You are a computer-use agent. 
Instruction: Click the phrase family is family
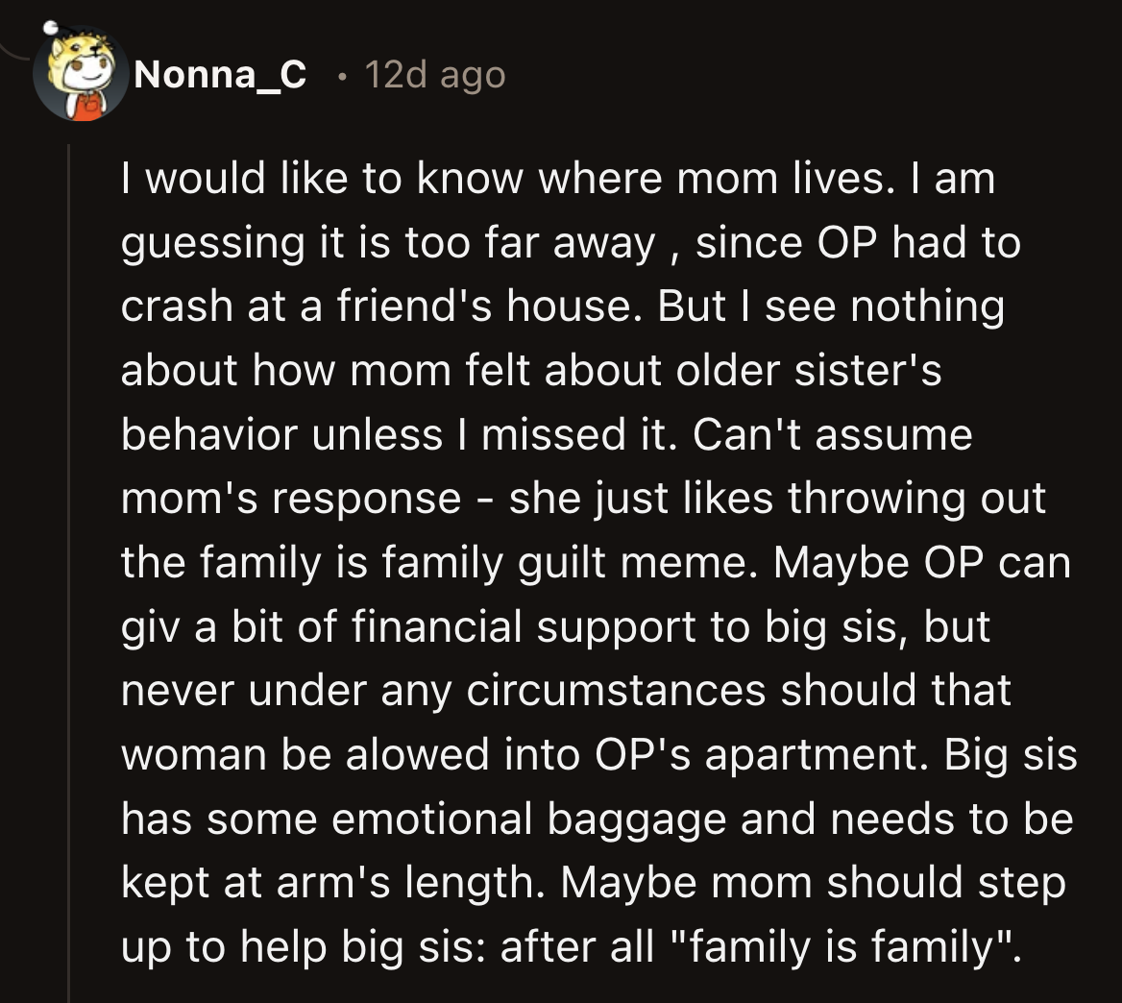pos(845,946)
